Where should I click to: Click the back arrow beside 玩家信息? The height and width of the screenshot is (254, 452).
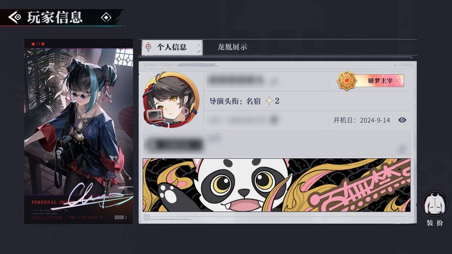point(14,17)
